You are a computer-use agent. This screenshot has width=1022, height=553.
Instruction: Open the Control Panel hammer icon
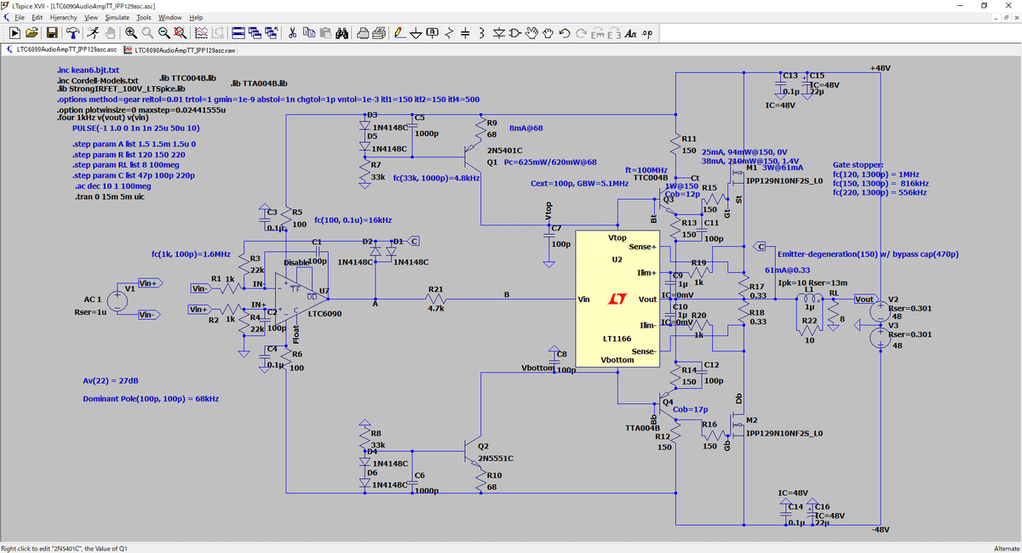click(x=72, y=32)
